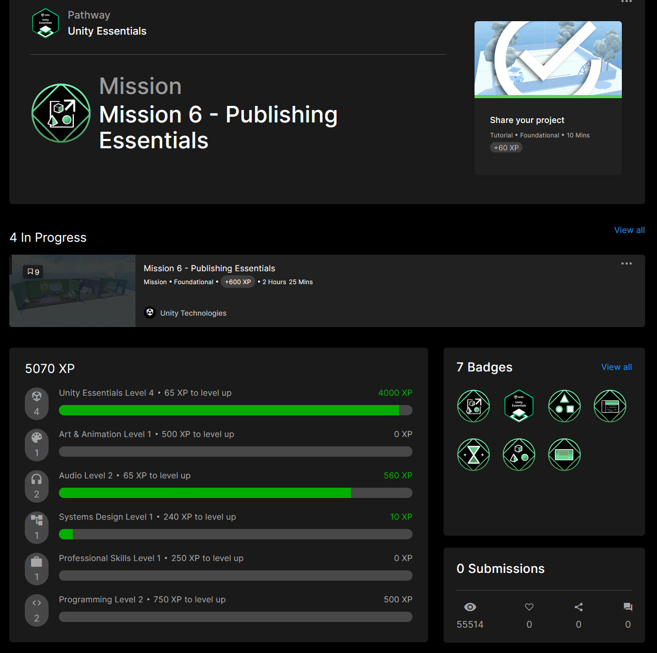
Task: Click the Mission 6 Publishing Essentials emblem
Action: [x=61, y=113]
